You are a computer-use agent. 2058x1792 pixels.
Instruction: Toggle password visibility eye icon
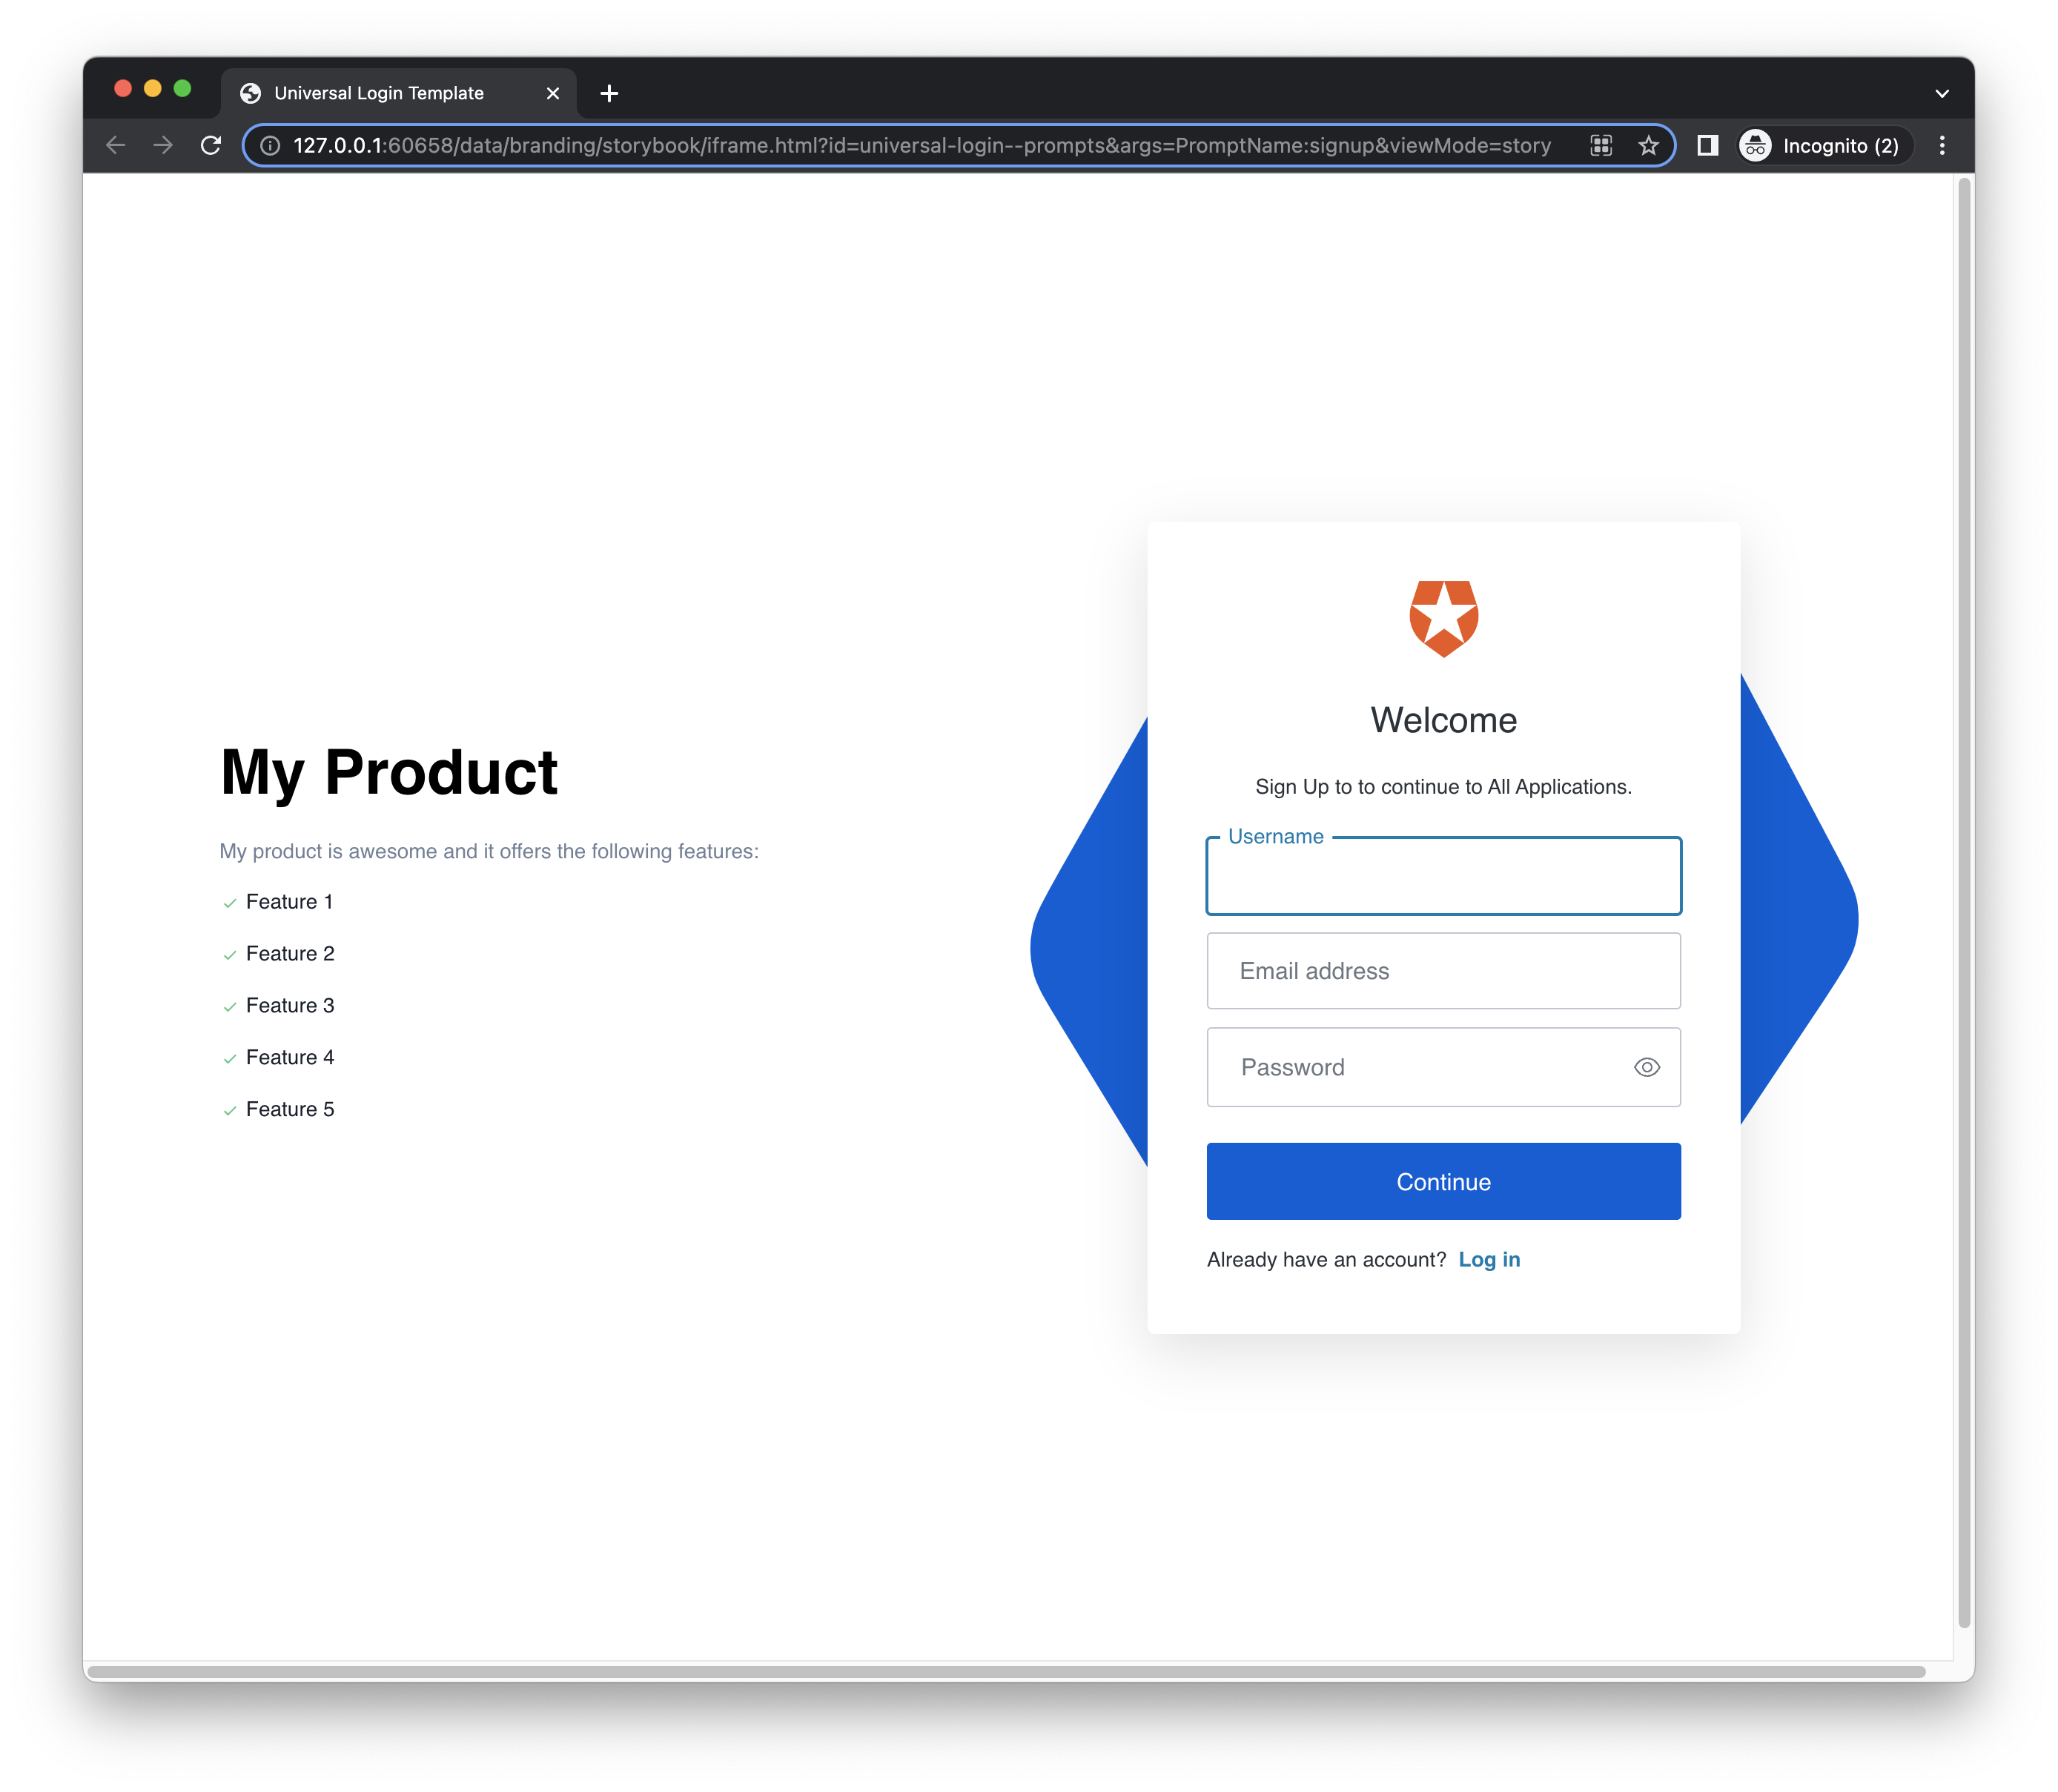[x=1647, y=1066]
